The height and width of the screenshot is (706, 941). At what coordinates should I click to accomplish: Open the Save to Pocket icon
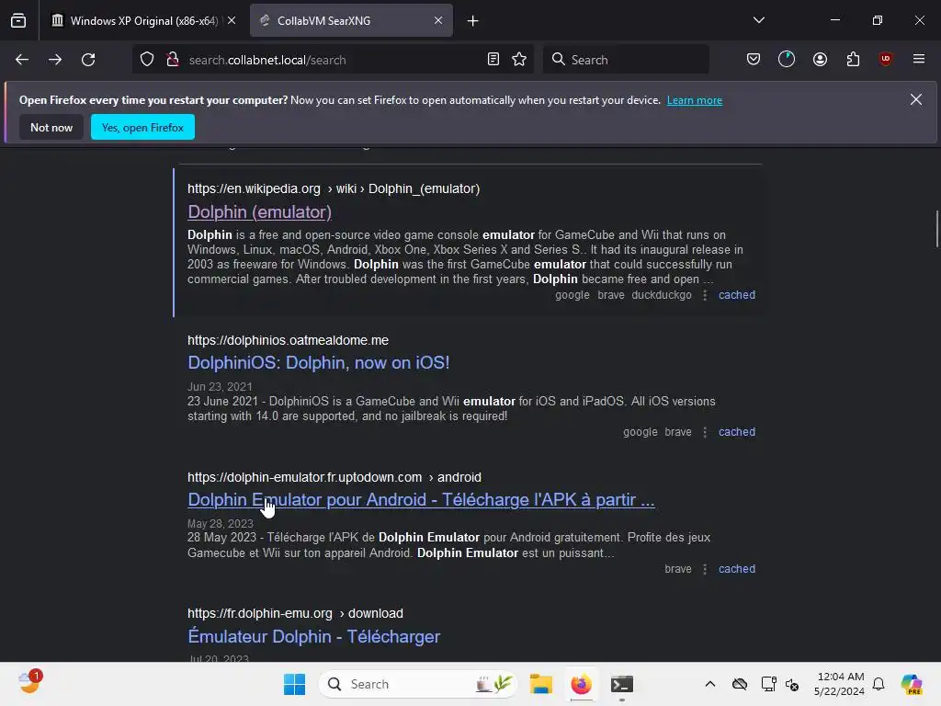click(754, 60)
